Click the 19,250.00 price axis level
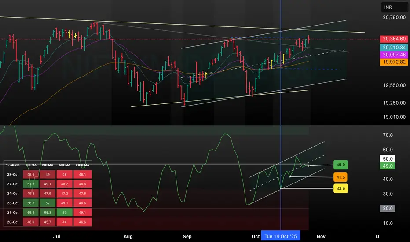Viewport: 410px width, 242px height. (394, 103)
